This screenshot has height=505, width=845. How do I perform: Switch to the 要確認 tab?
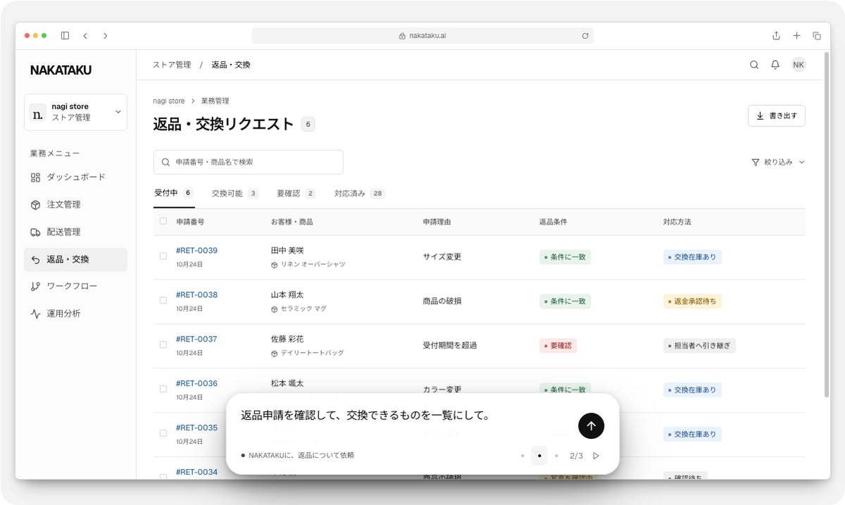point(296,193)
